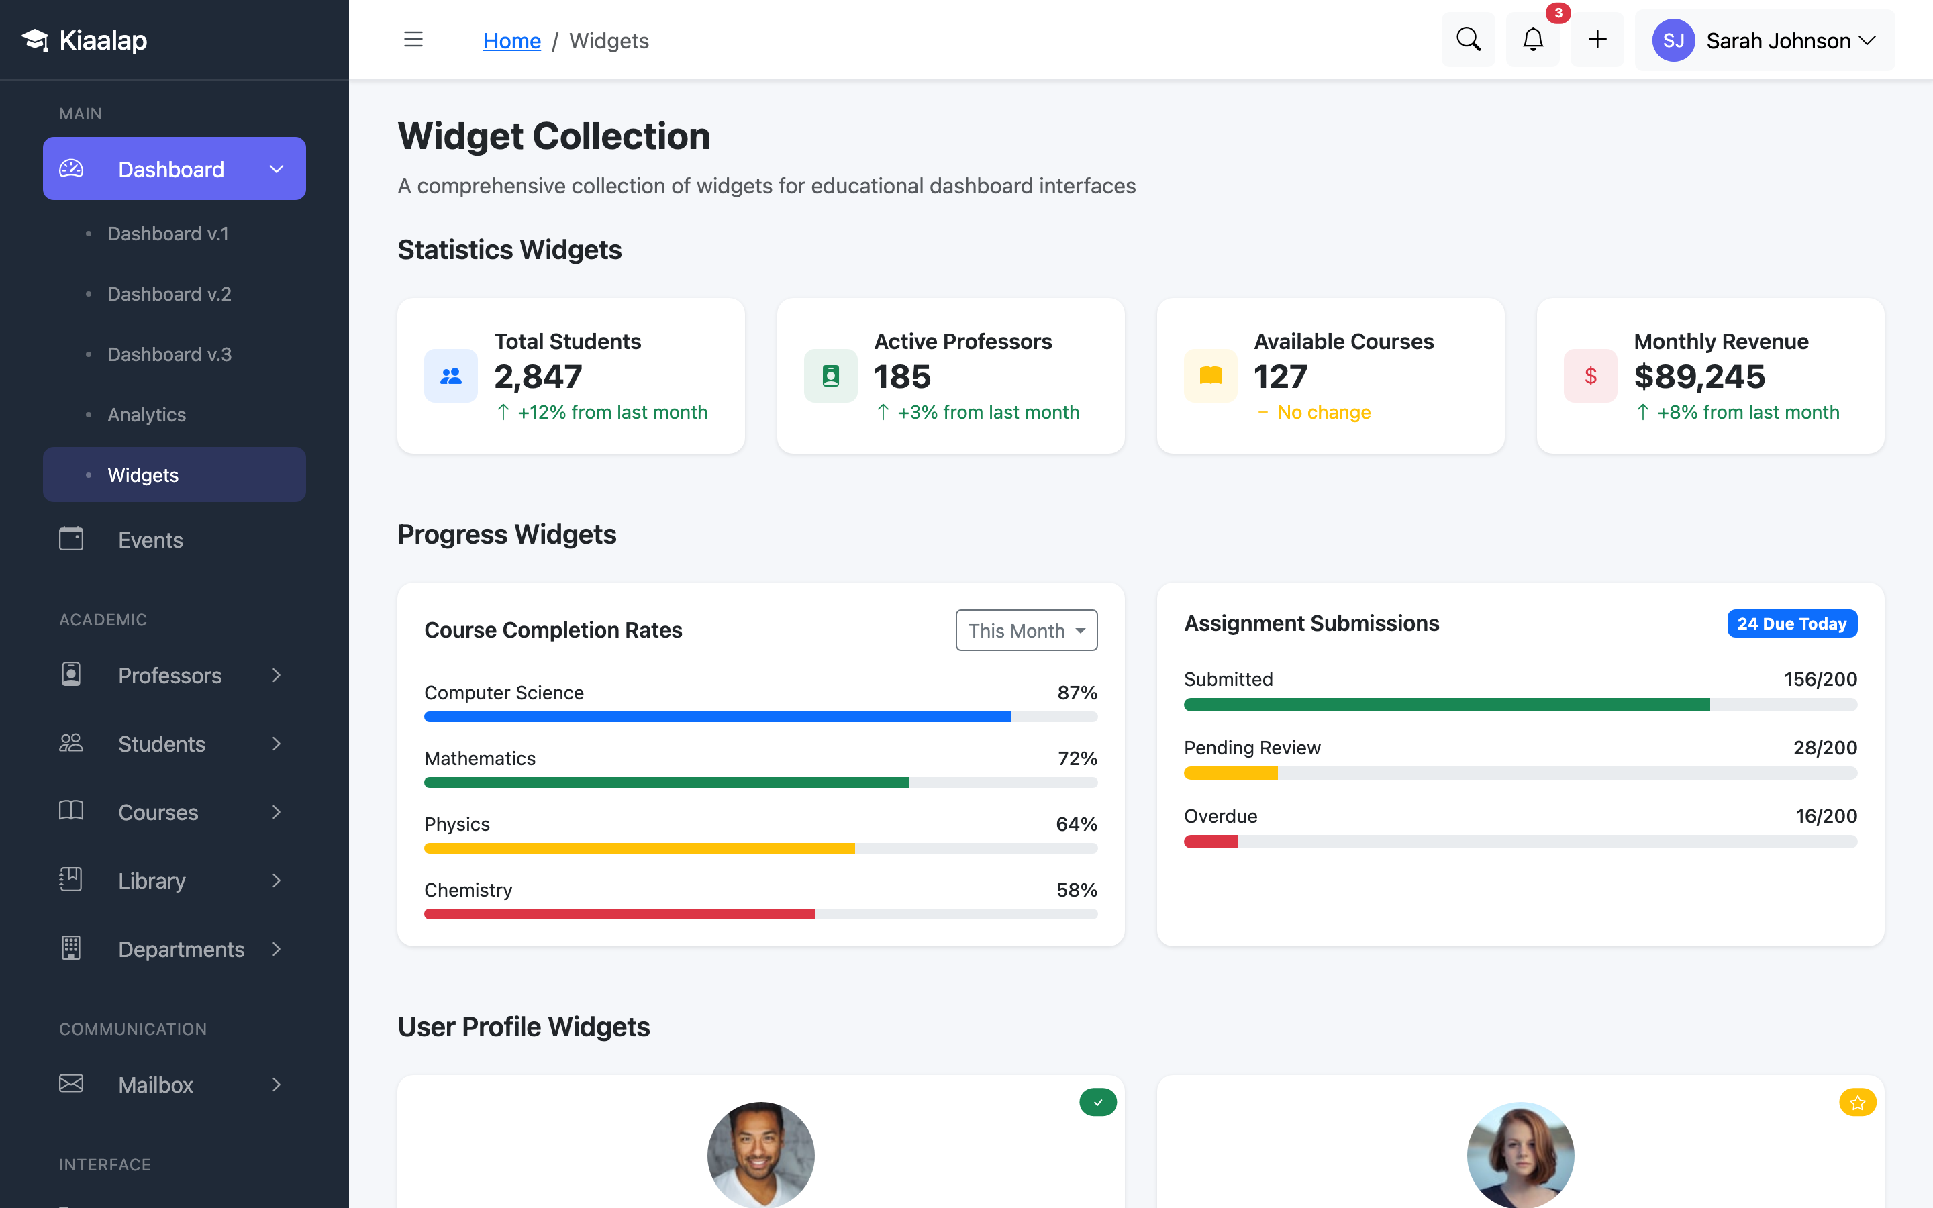Click the +12% from last month text

[x=612, y=412]
